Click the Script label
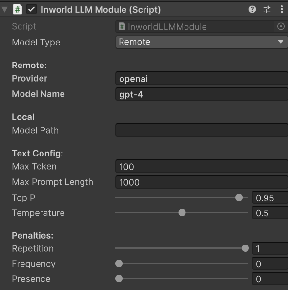288x290 pixels. tap(24, 26)
